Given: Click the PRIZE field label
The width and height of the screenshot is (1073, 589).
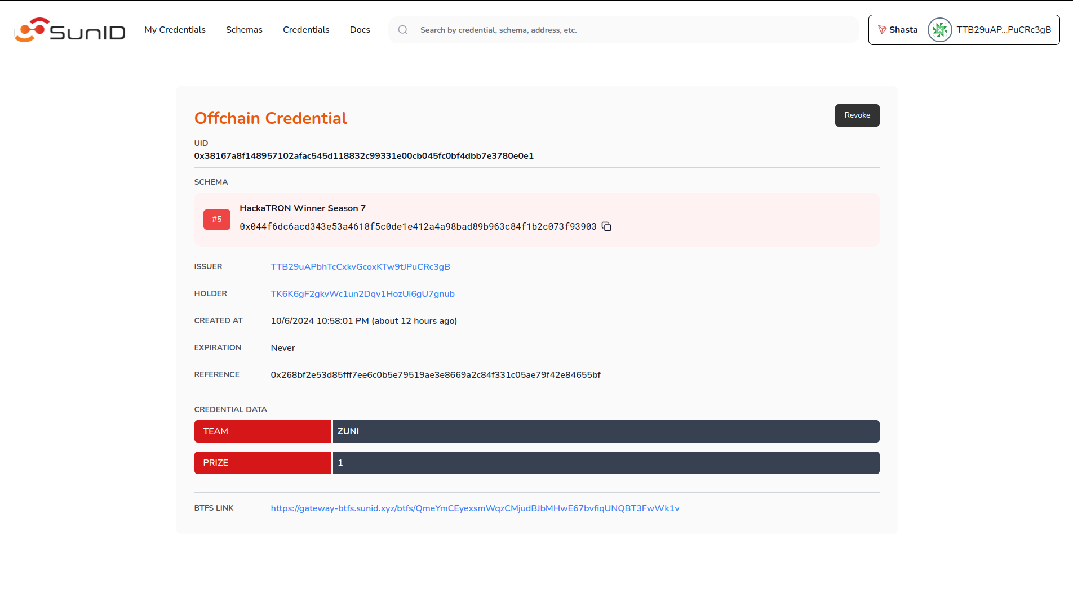Looking at the screenshot, I should 263,463.
